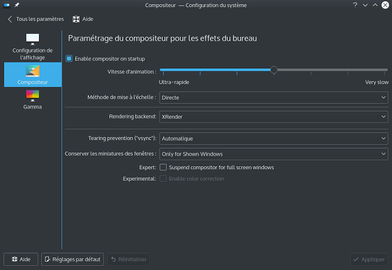Click the back arrow to Tous les paramètres
392x270 pixels.
10,19
